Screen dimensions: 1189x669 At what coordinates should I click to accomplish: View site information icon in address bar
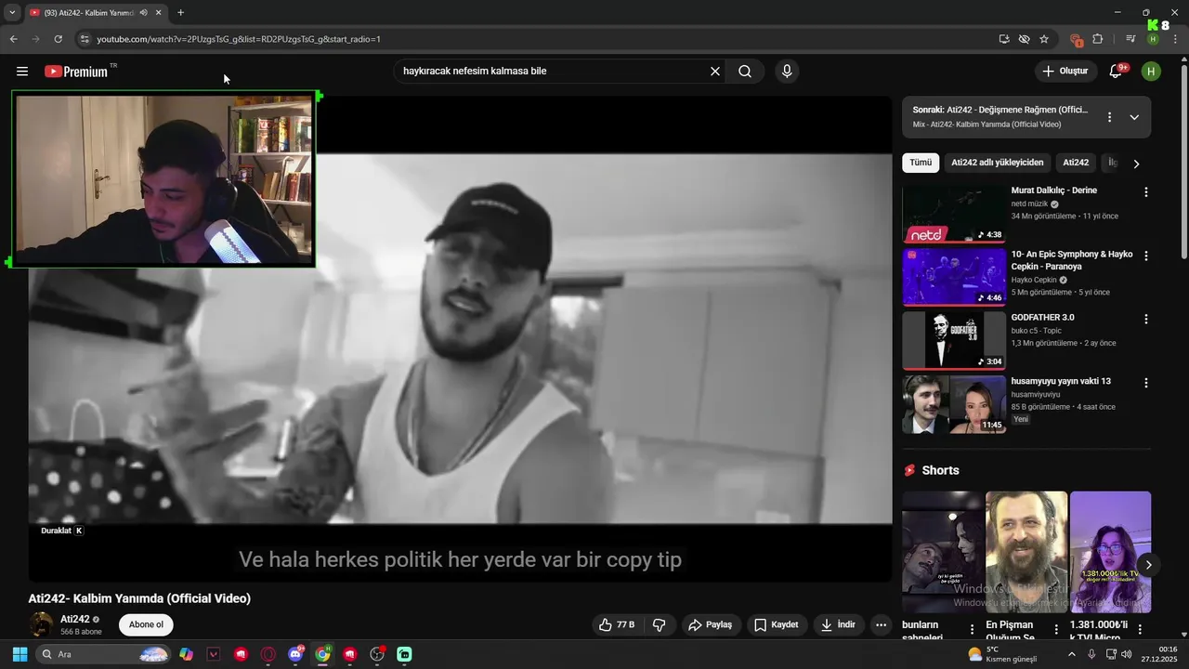[x=85, y=39]
